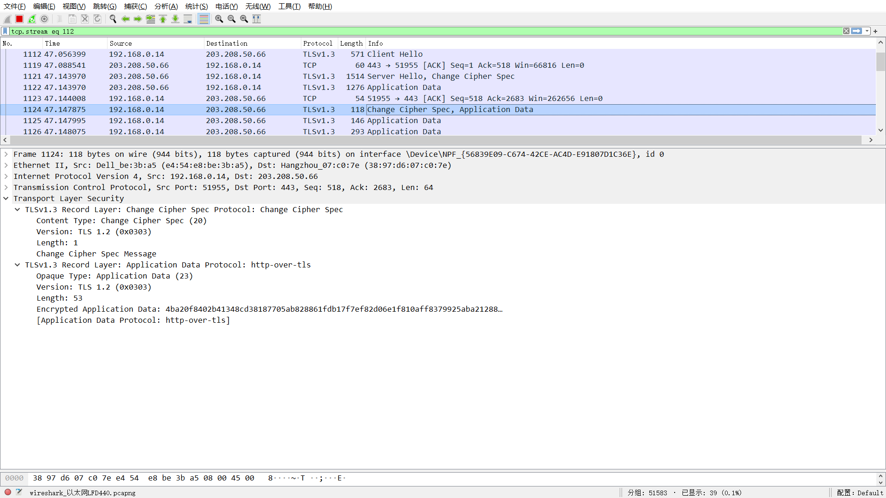Go to first packet arrow icon
Screen dimensions: 886x498
(x=163, y=19)
